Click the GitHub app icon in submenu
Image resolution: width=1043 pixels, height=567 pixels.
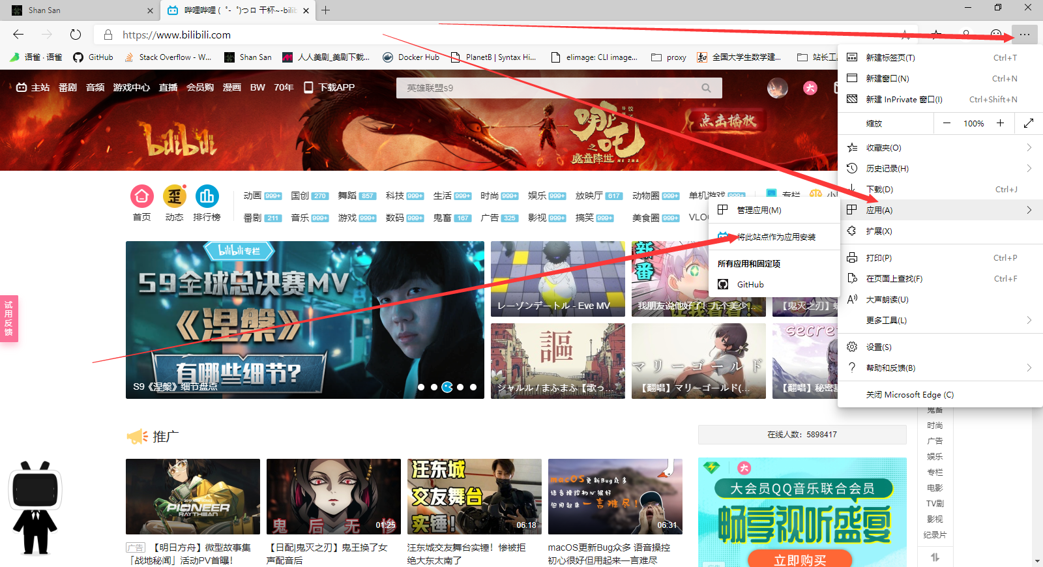tap(723, 284)
